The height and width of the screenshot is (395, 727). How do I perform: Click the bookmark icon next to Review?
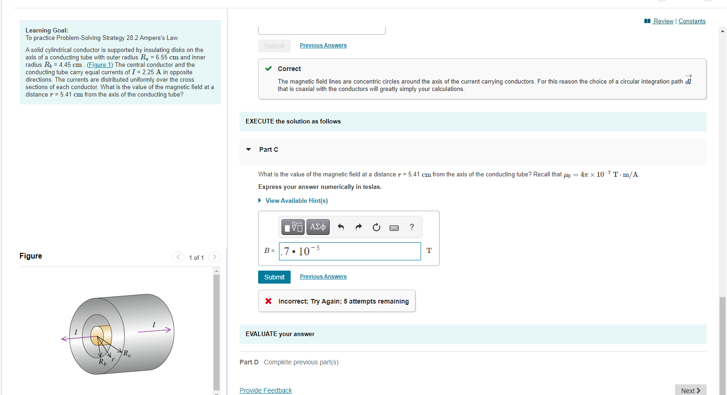click(647, 20)
